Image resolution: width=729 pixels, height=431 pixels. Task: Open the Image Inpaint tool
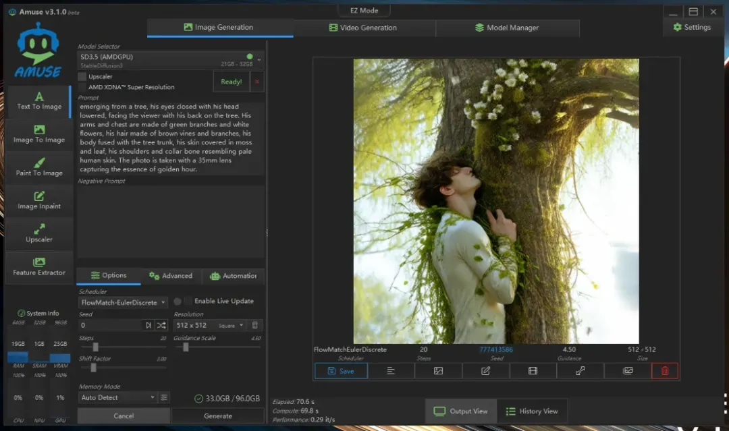pyautogui.click(x=39, y=200)
